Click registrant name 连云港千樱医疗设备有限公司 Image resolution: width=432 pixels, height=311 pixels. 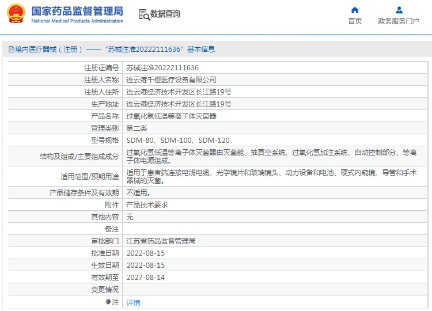click(171, 80)
